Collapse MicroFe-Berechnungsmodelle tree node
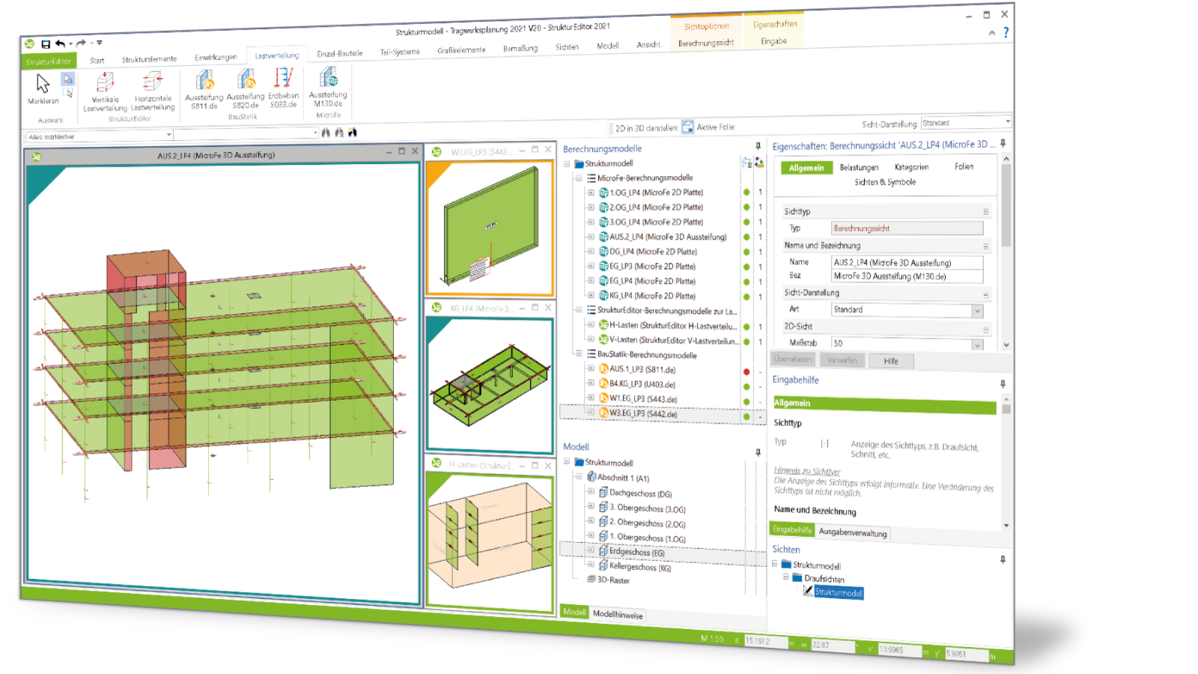This screenshot has height=674, width=1198. pyautogui.click(x=579, y=178)
